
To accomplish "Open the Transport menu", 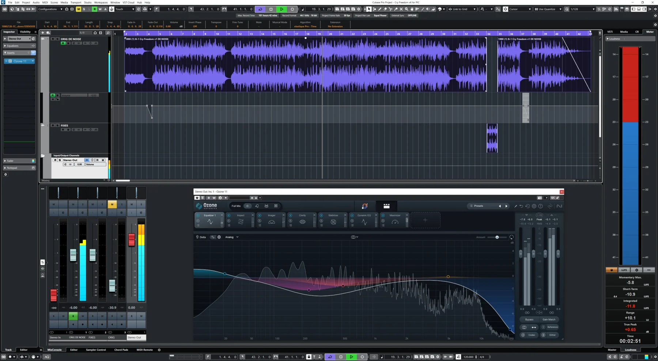I will (76, 2).
